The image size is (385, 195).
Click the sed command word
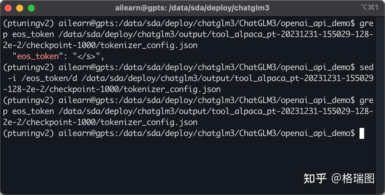(x=366, y=67)
